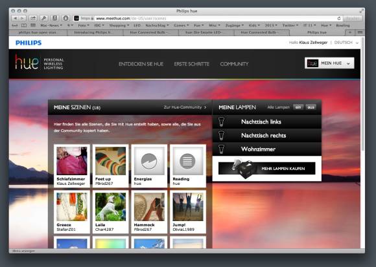This screenshot has height=267, width=376.
Task: Switch to the 'Introducing Philips h...' tab
Action: [95, 32]
